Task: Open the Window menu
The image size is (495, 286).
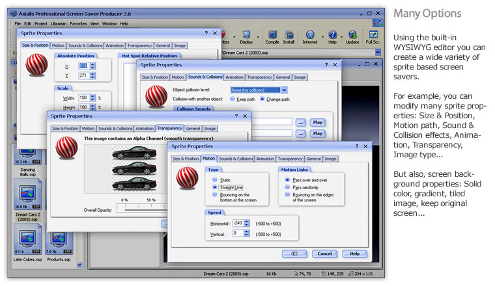Action: [x=109, y=23]
